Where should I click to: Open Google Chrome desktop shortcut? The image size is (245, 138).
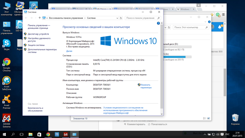point(6,65)
